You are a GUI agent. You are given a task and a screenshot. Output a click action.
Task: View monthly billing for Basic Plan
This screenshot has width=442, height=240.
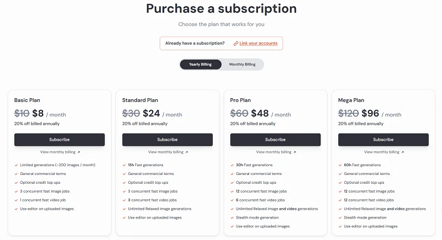click(57, 152)
